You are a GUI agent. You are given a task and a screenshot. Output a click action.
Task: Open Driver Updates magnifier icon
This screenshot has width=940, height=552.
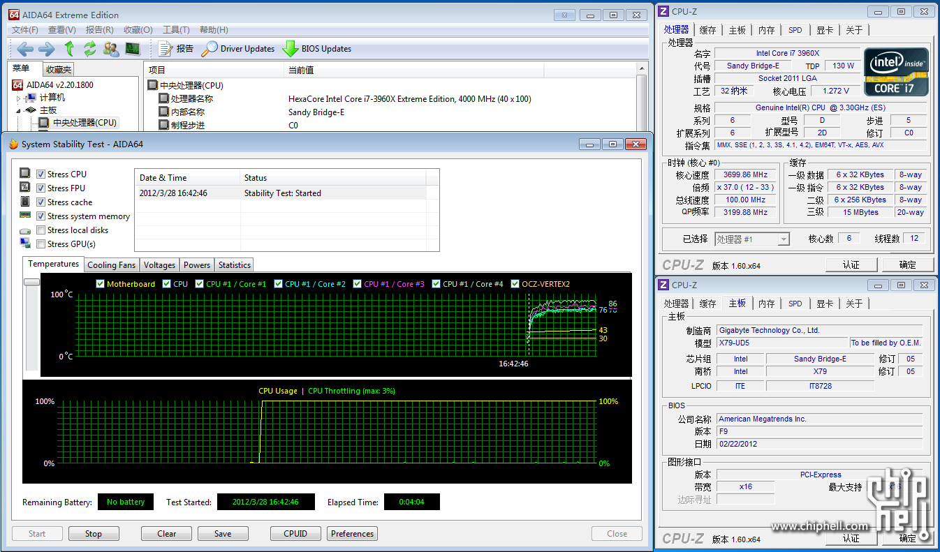(209, 49)
